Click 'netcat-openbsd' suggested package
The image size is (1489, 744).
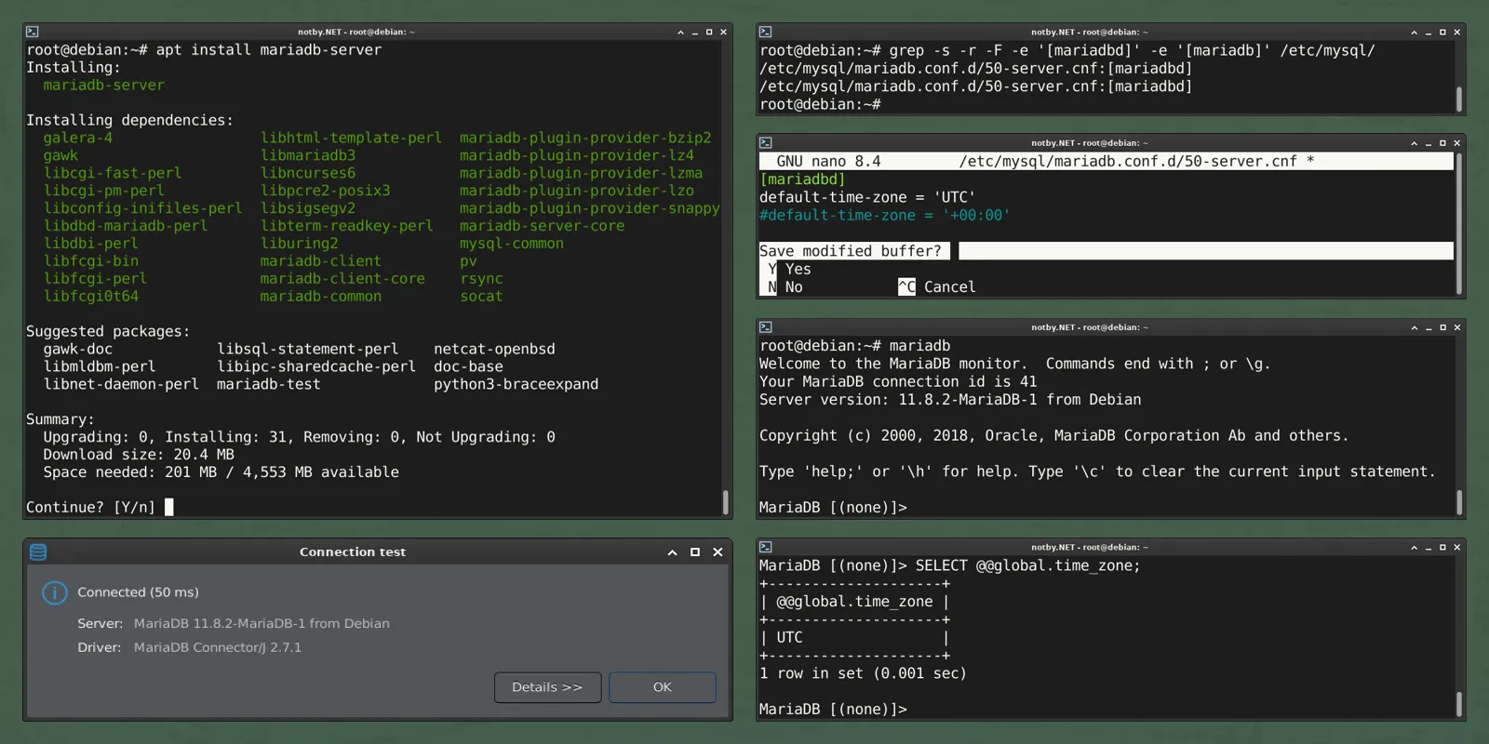tap(494, 349)
